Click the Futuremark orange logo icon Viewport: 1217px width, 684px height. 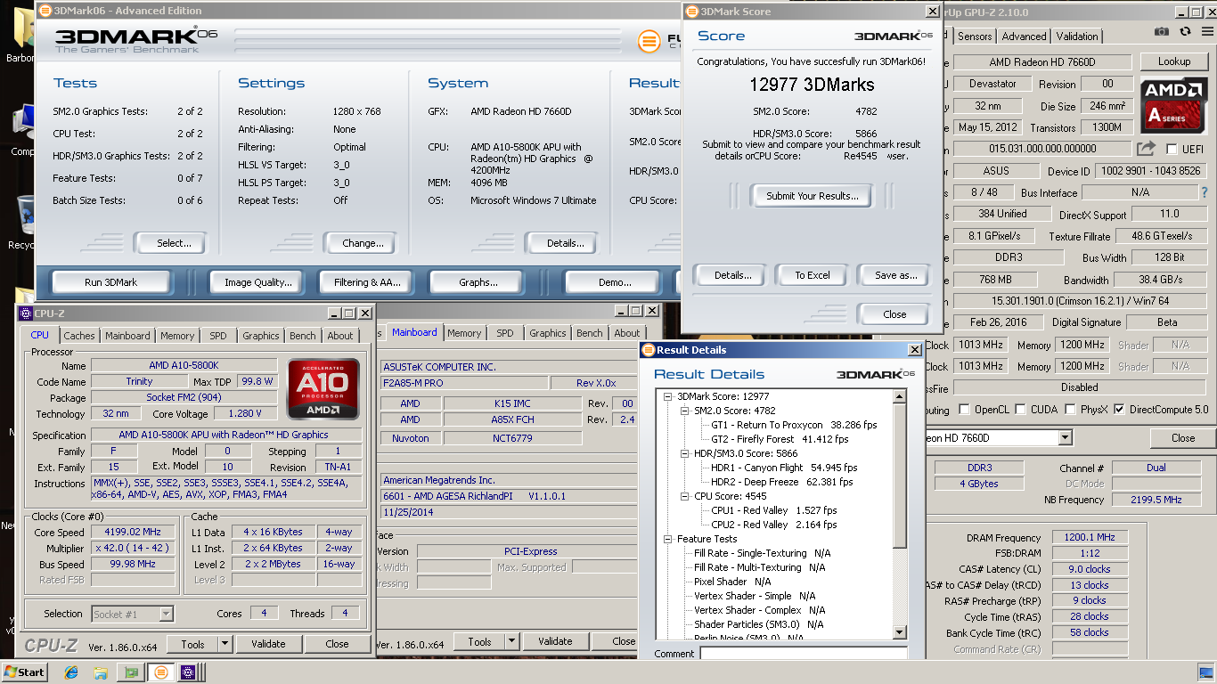point(649,42)
